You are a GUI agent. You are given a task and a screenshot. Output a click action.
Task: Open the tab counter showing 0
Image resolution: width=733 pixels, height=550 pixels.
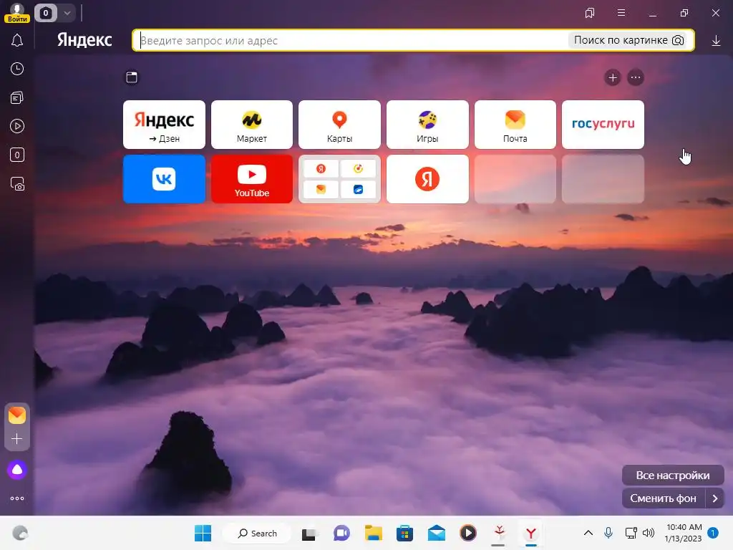(x=45, y=13)
